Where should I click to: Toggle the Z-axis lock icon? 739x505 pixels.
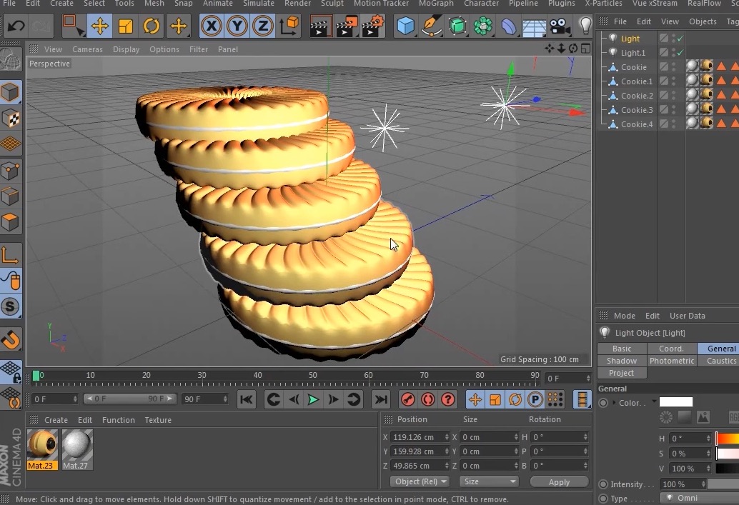tap(262, 26)
